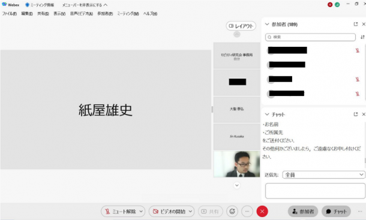Collapse the チャット section chevron
The image size is (366, 220).
coord(267,114)
